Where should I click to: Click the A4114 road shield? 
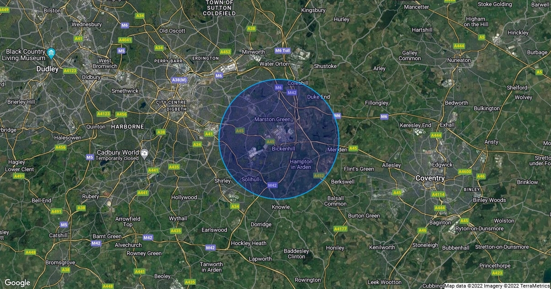[438, 195]
